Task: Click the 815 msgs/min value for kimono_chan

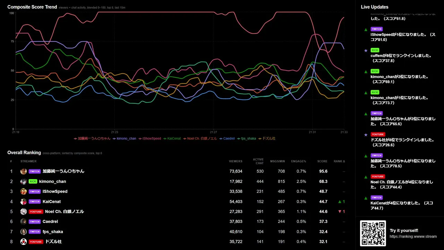Action: pos(281,181)
